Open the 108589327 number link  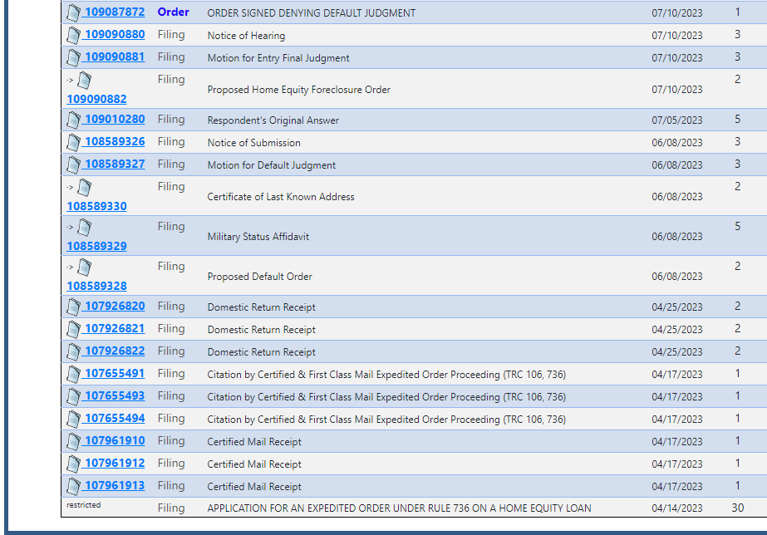115,164
